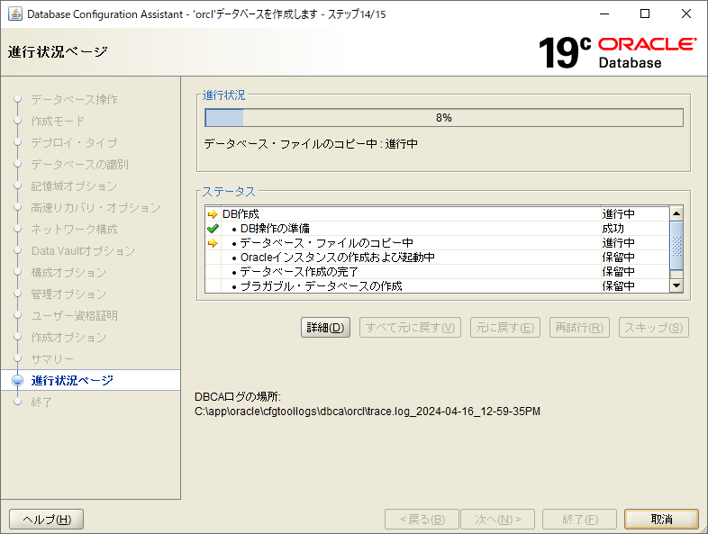Click the status list scrollbar thumb
The width and height of the screenshot is (708, 534).
pyautogui.click(x=676, y=246)
